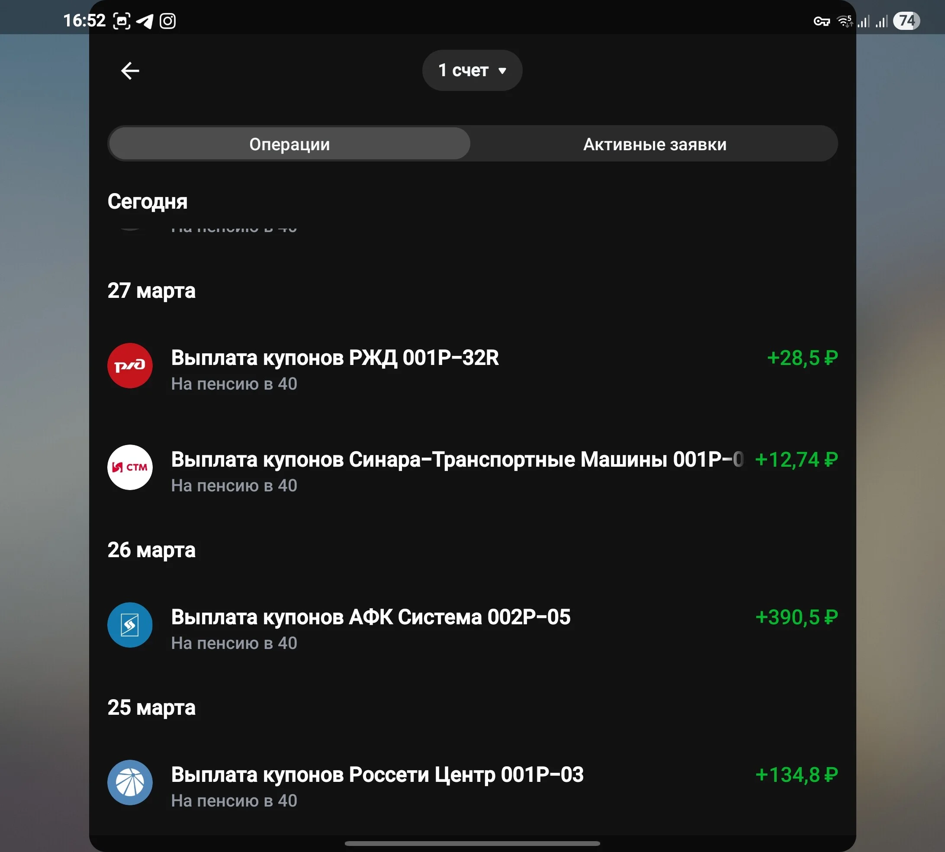This screenshot has height=852, width=945.
Task: Tap 'На пенсию в 40' under АФК Система
Action: 234,643
